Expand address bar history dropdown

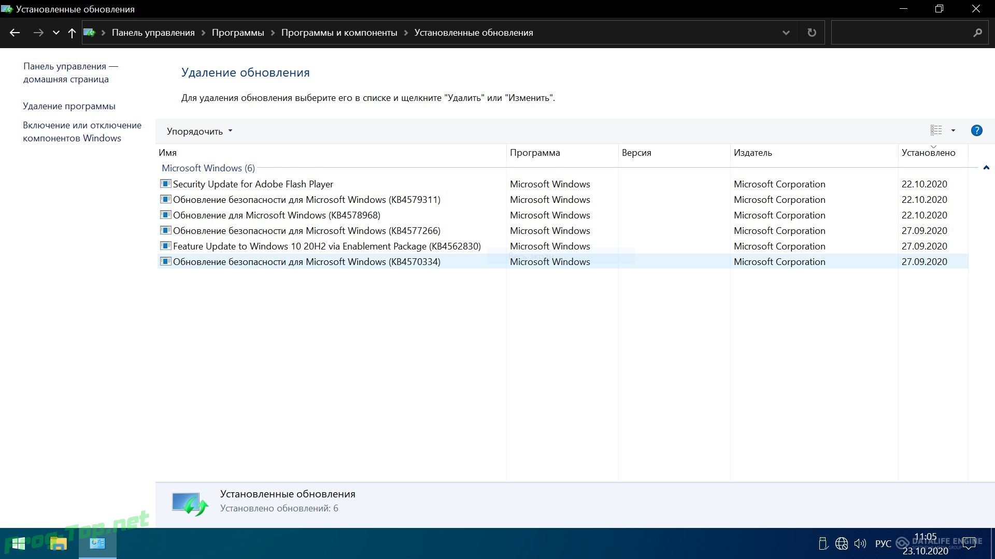786,33
